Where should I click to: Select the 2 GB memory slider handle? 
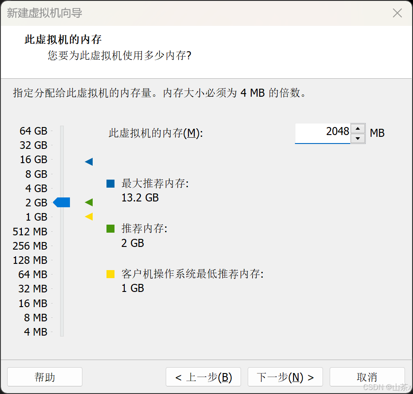pos(61,202)
